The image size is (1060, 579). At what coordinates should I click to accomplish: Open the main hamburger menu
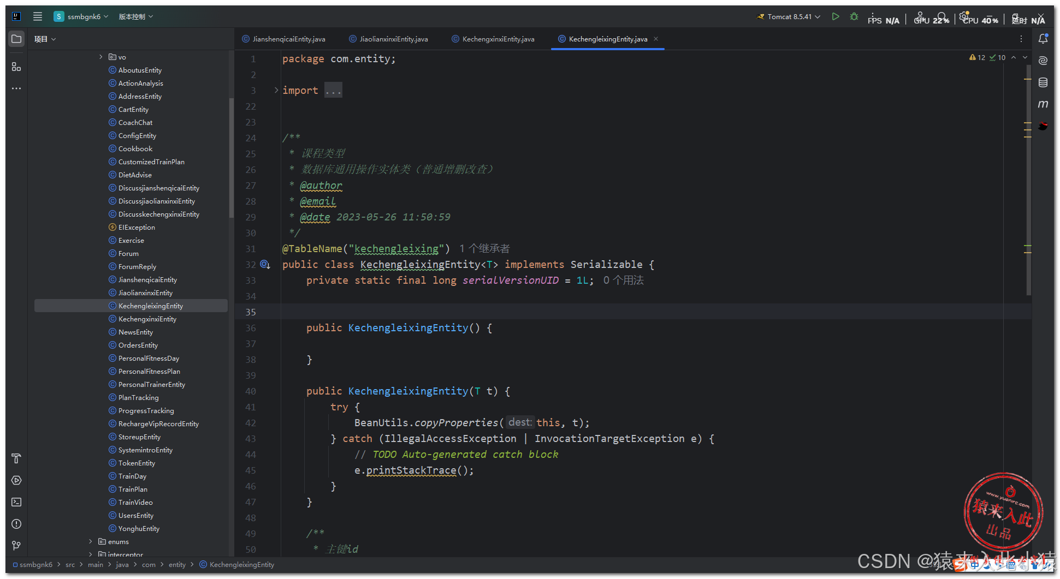(x=38, y=16)
